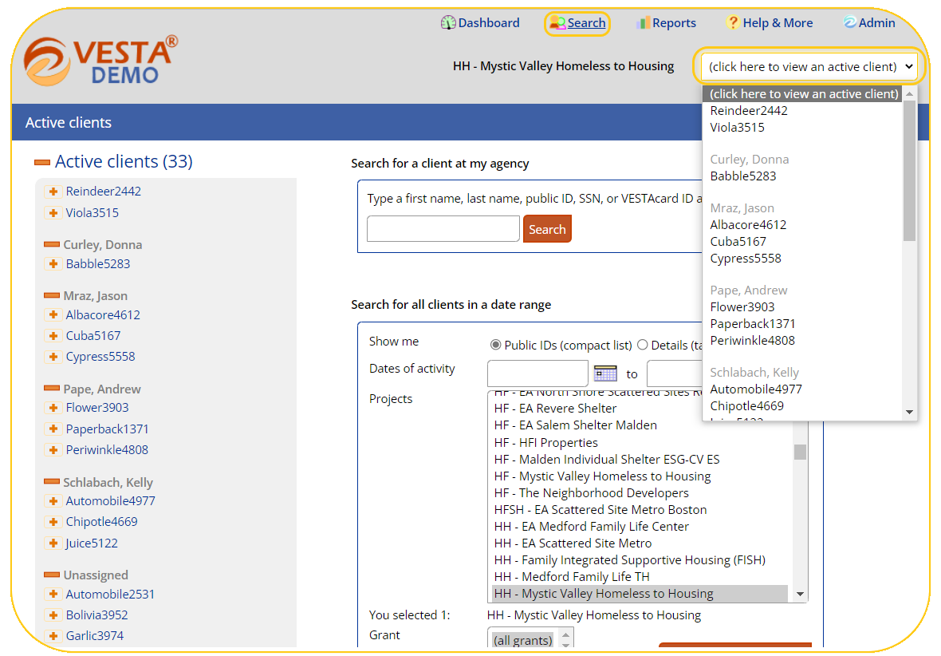
Task: Collapse the Mraz, Jason group
Action: coord(52,295)
